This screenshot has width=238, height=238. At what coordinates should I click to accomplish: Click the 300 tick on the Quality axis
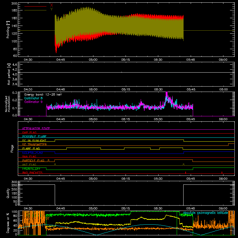coord(14,182)
